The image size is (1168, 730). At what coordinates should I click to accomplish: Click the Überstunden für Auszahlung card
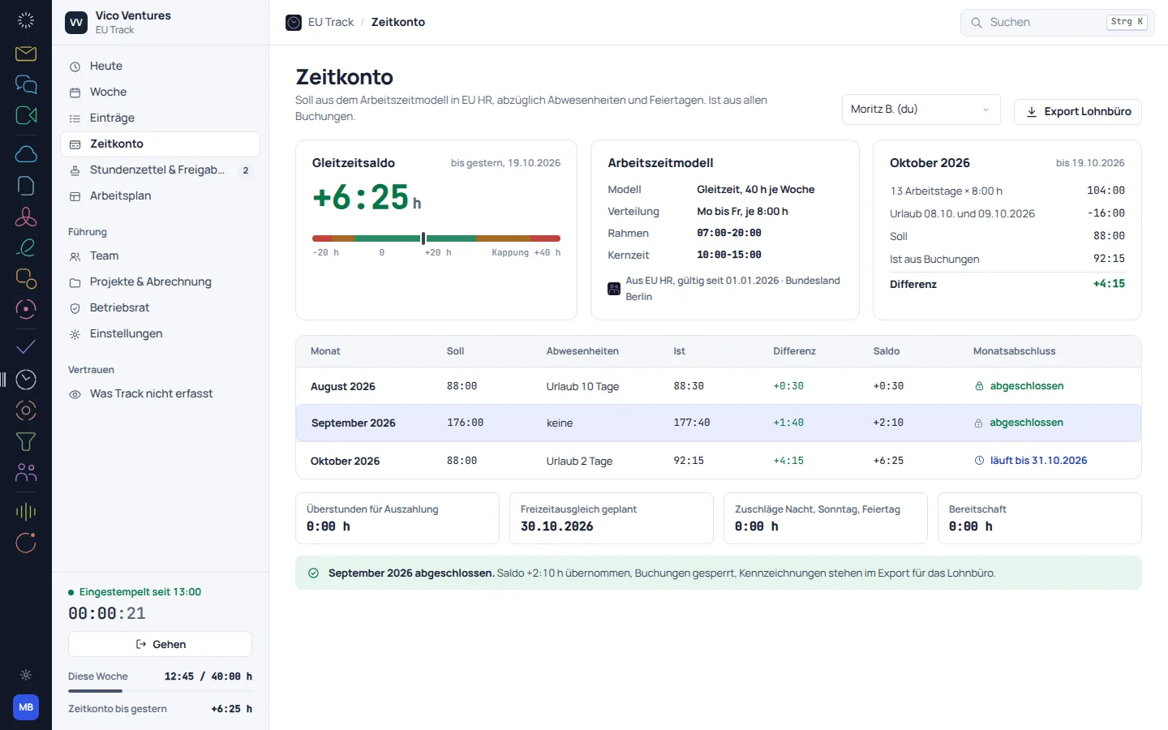click(x=397, y=518)
